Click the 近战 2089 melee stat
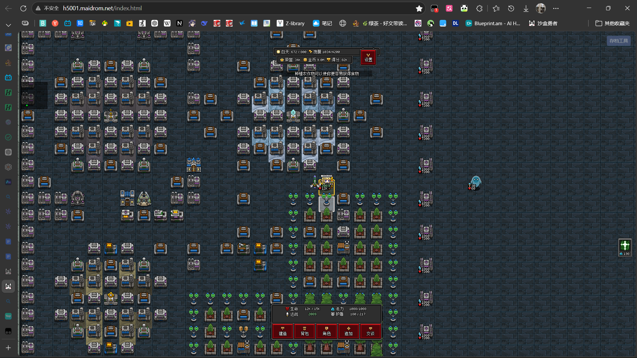Viewport: 637px width, 358px height. tap(301, 314)
